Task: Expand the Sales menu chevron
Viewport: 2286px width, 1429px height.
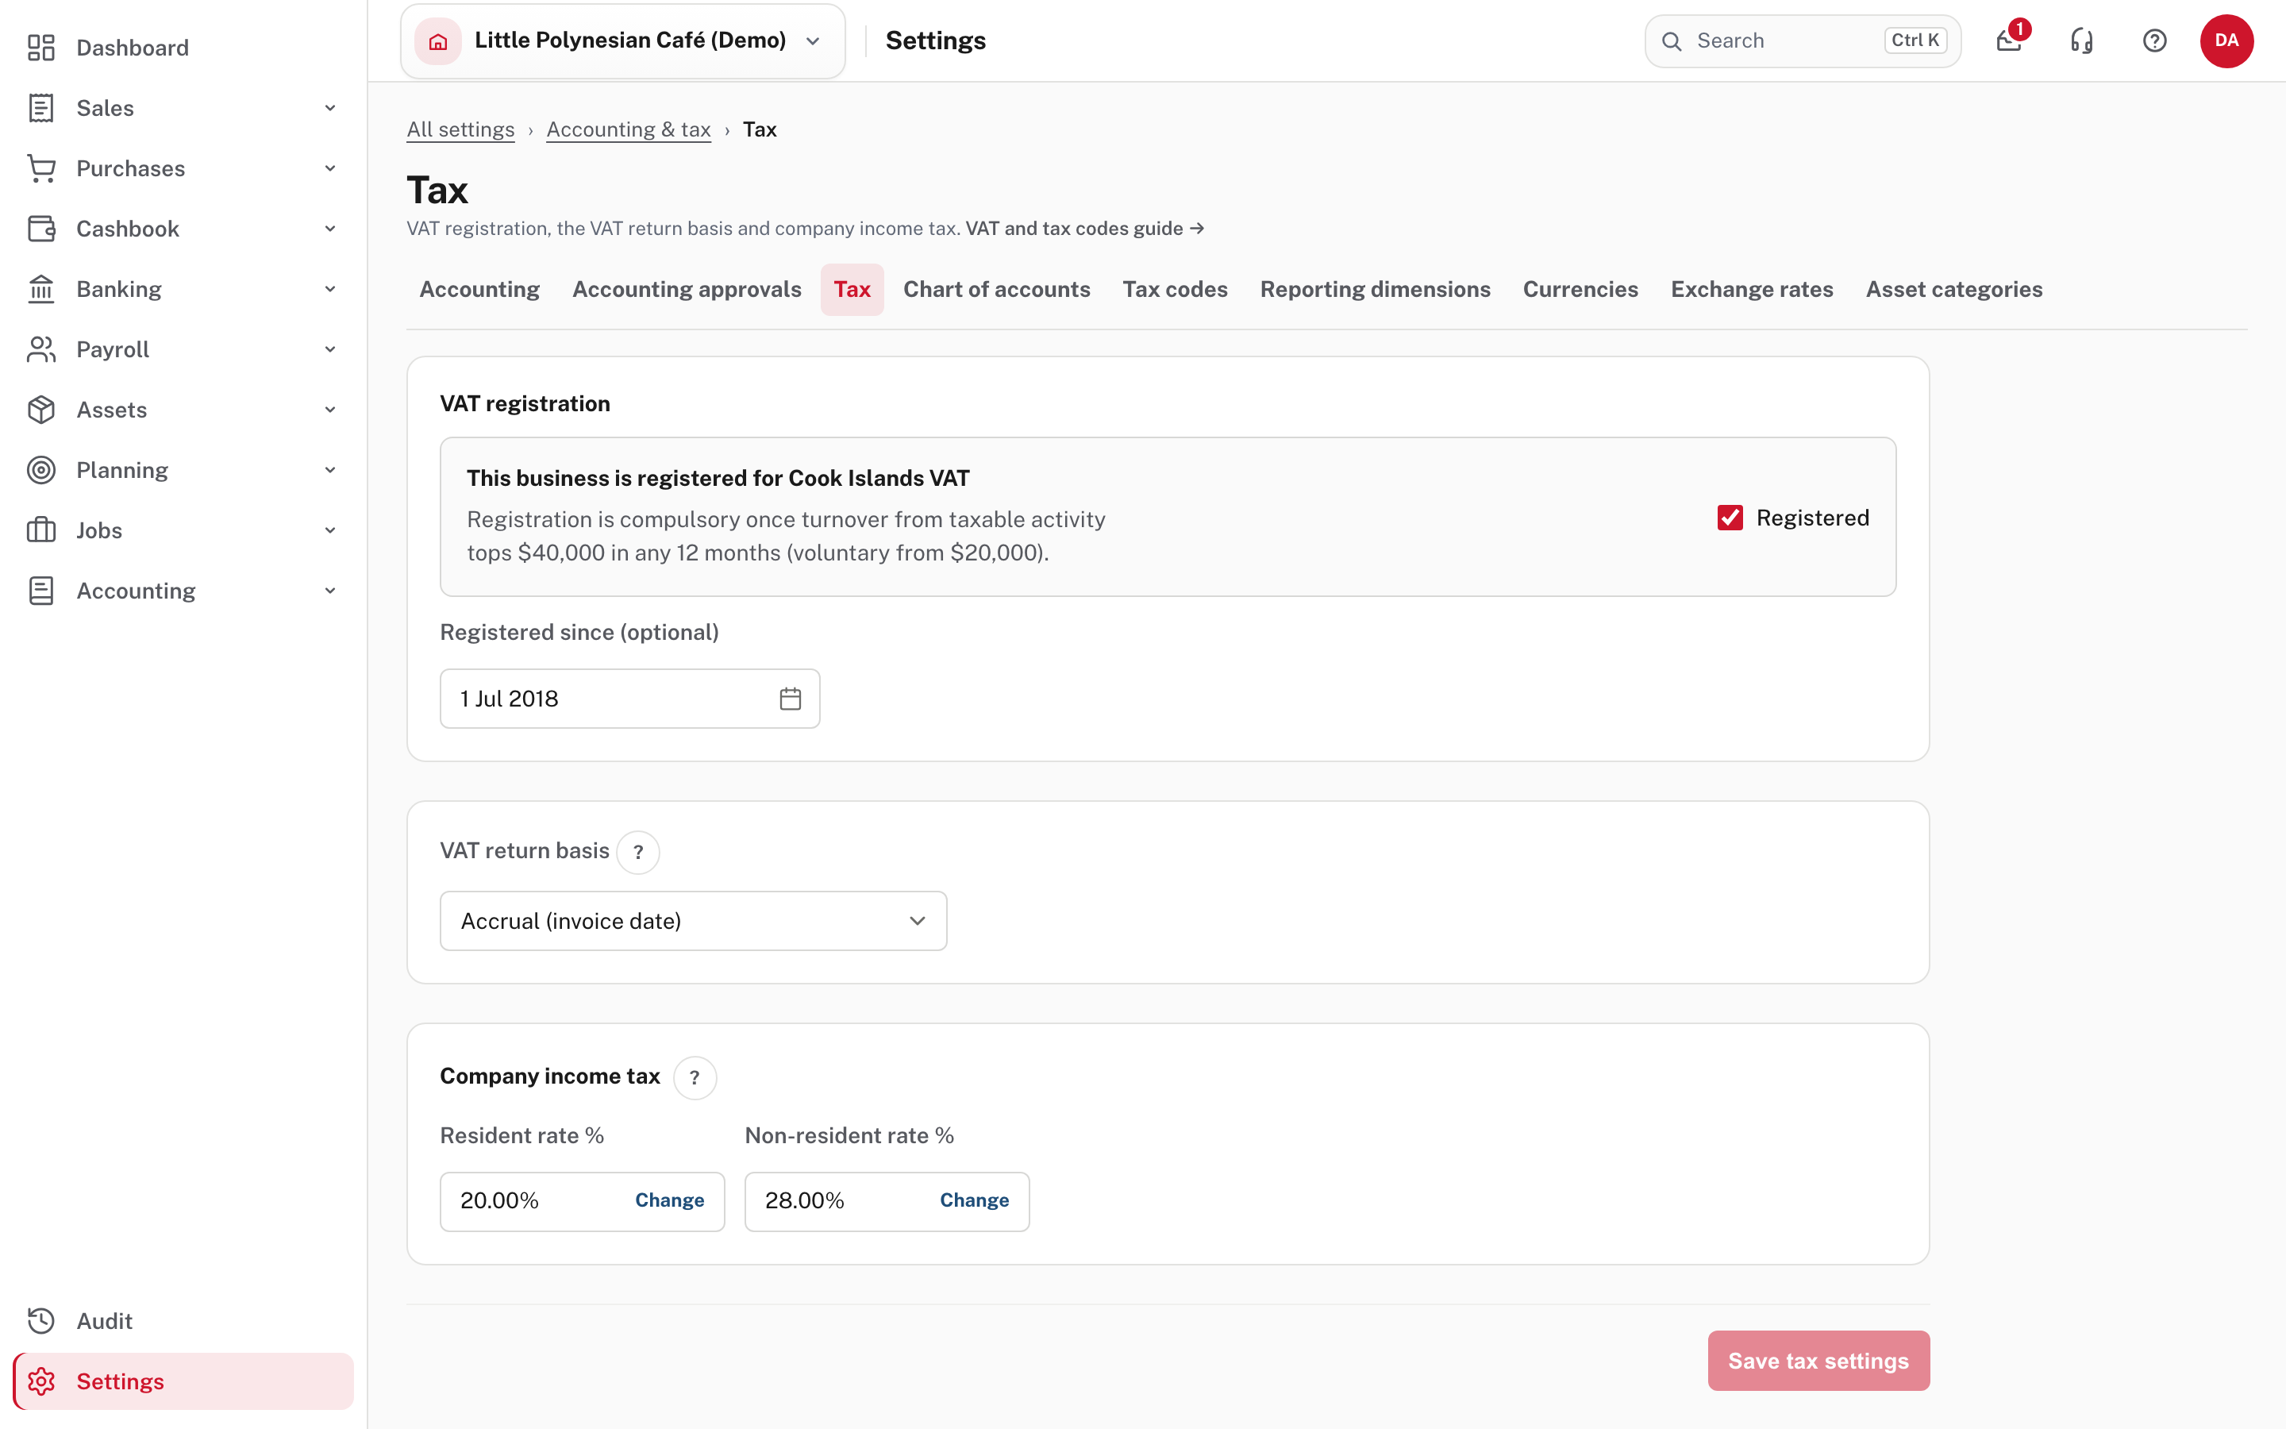Action: pos(329,108)
